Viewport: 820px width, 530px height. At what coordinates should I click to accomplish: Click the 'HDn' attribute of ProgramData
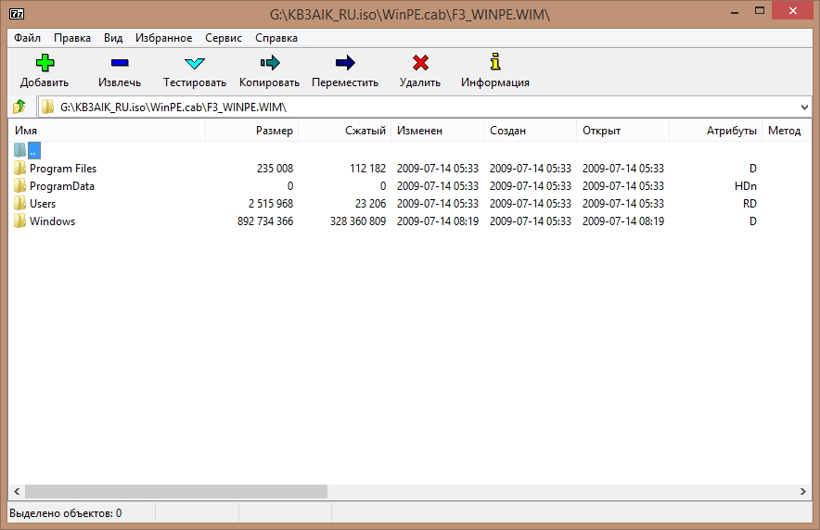[745, 186]
